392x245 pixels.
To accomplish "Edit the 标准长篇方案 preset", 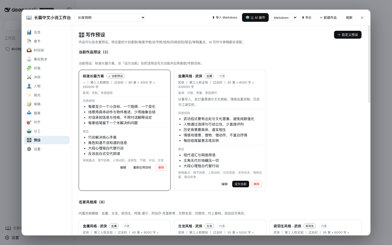I will pyautogui.click(x=123, y=167).
